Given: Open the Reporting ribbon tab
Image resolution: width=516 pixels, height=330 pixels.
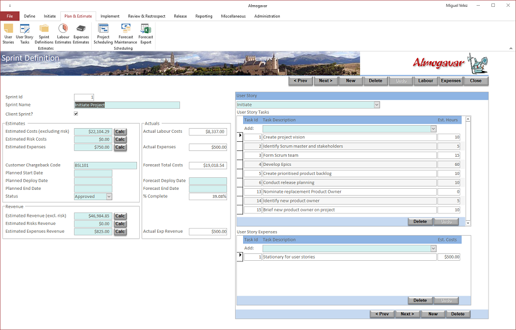Looking at the screenshot, I should 204,16.
